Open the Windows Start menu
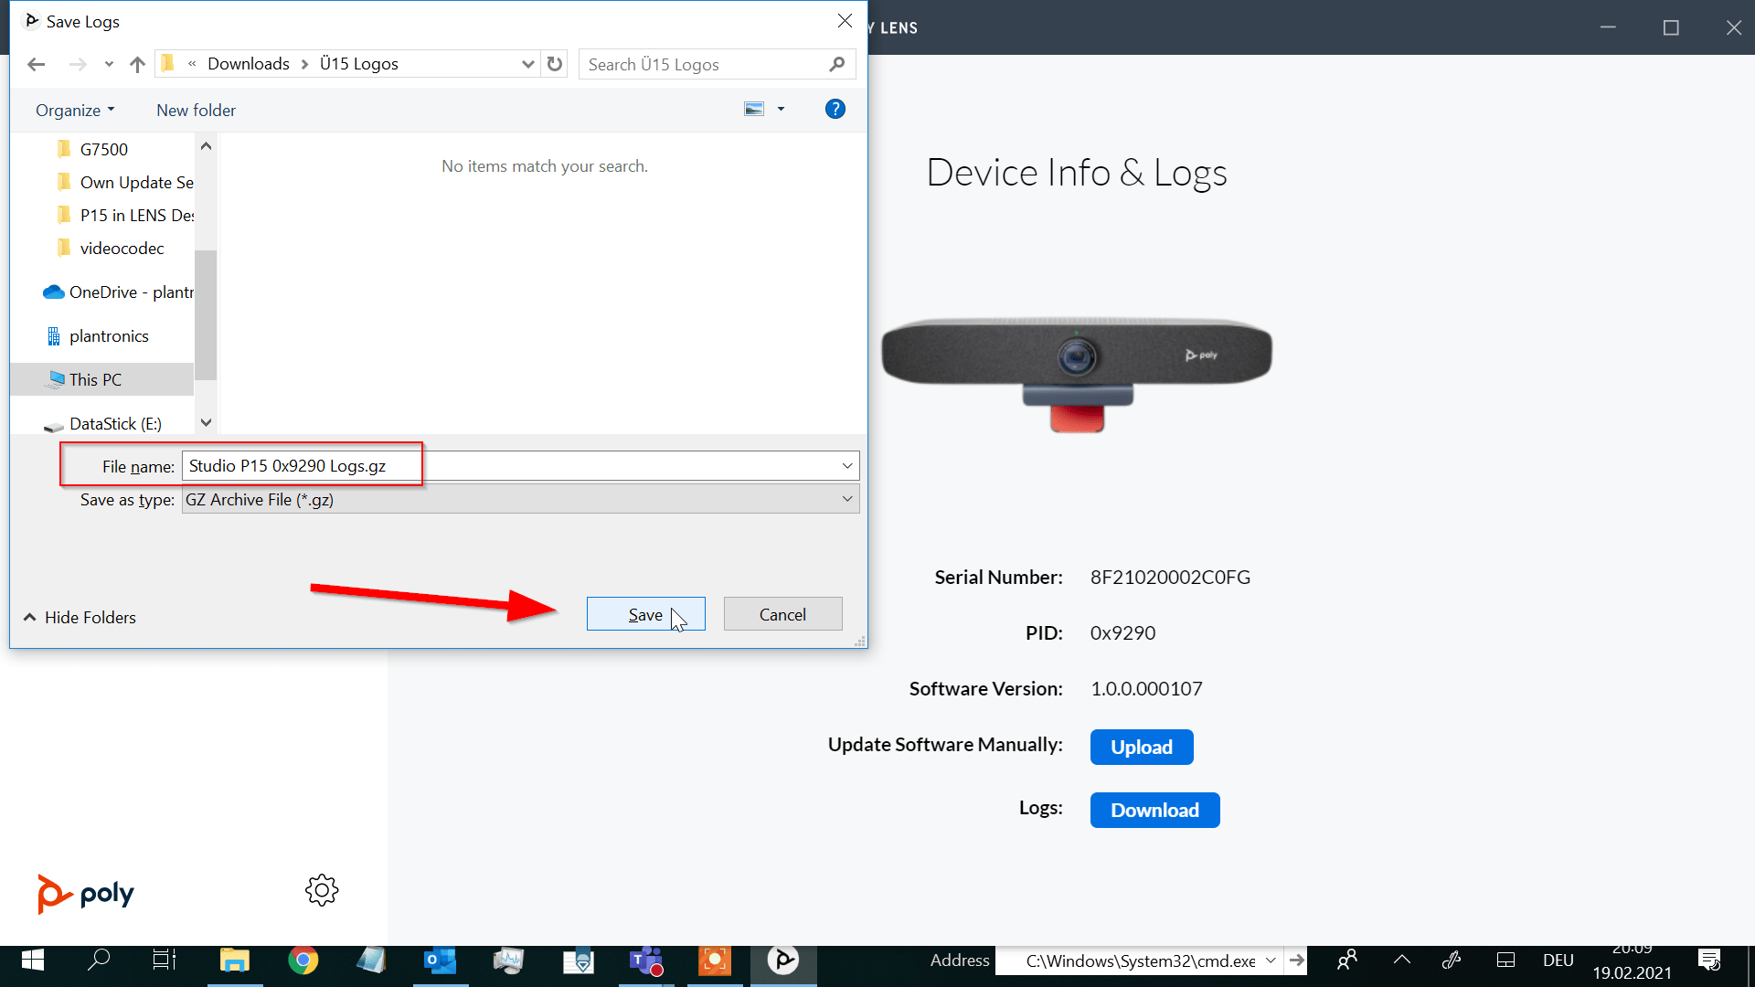The image size is (1755, 987). point(33,960)
